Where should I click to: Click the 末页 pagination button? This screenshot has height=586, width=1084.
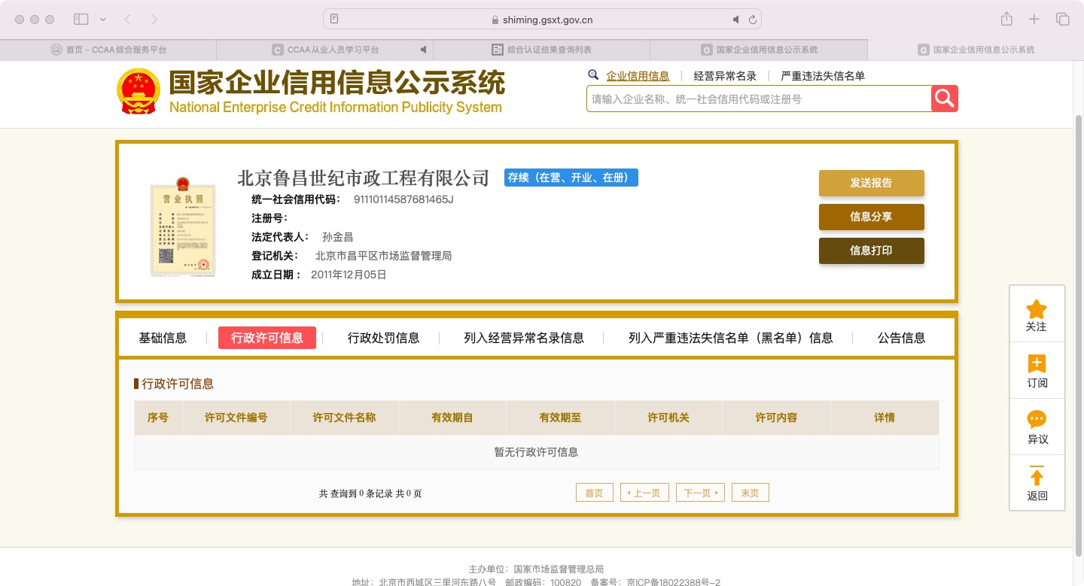coord(750,493)
